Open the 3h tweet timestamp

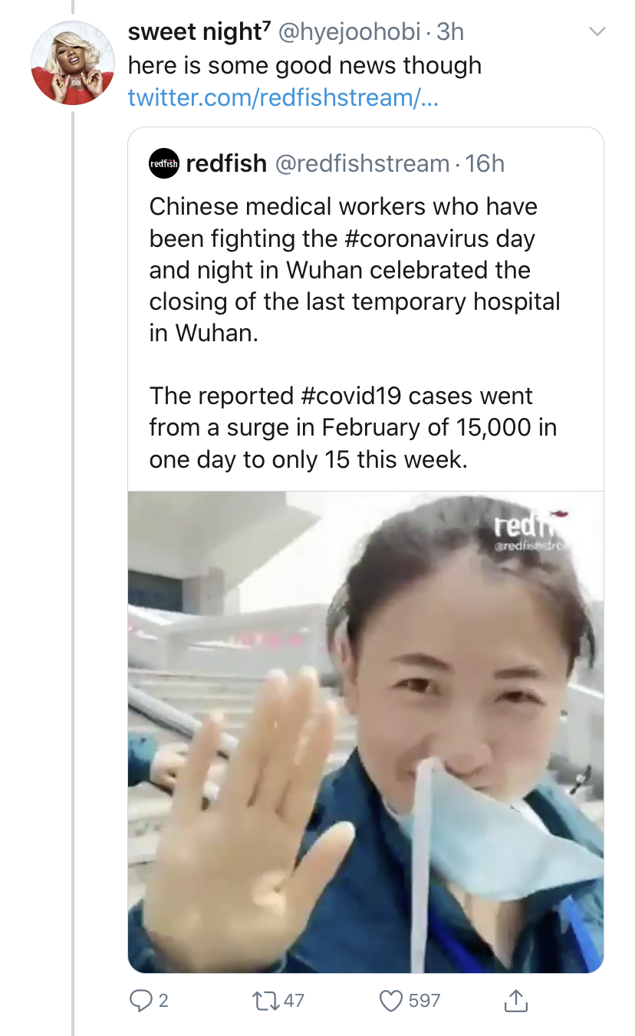450,31
